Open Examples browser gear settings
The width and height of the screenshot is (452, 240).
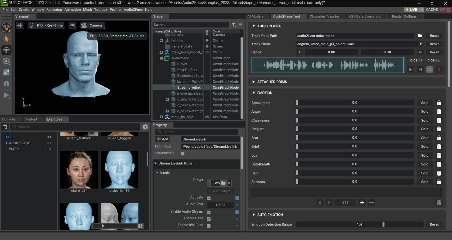[145, 127]
